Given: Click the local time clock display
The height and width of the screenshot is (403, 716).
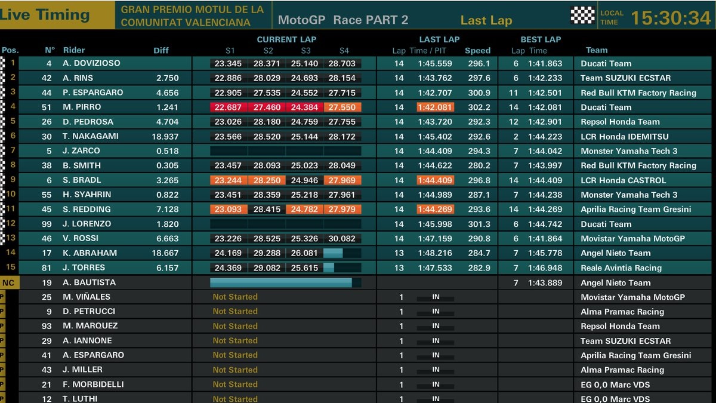Looking at the screenshot, I should point(671,18).
